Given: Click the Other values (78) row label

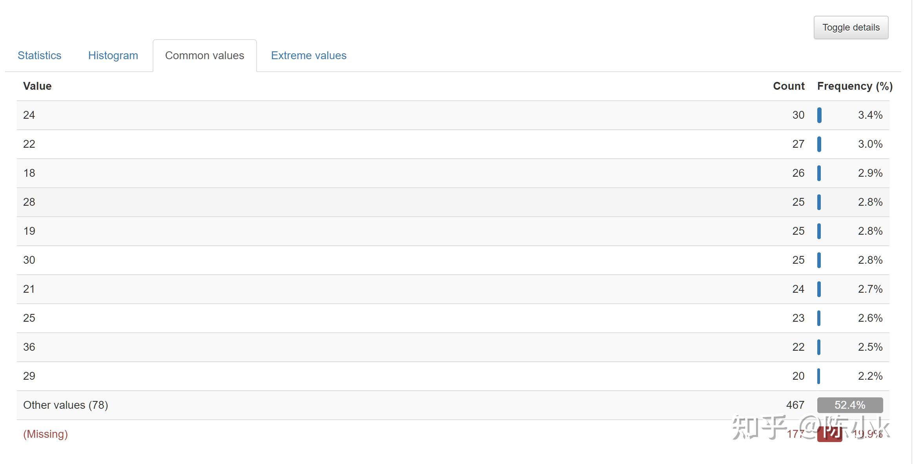Looking at the screenshot, I should [66, 405].
